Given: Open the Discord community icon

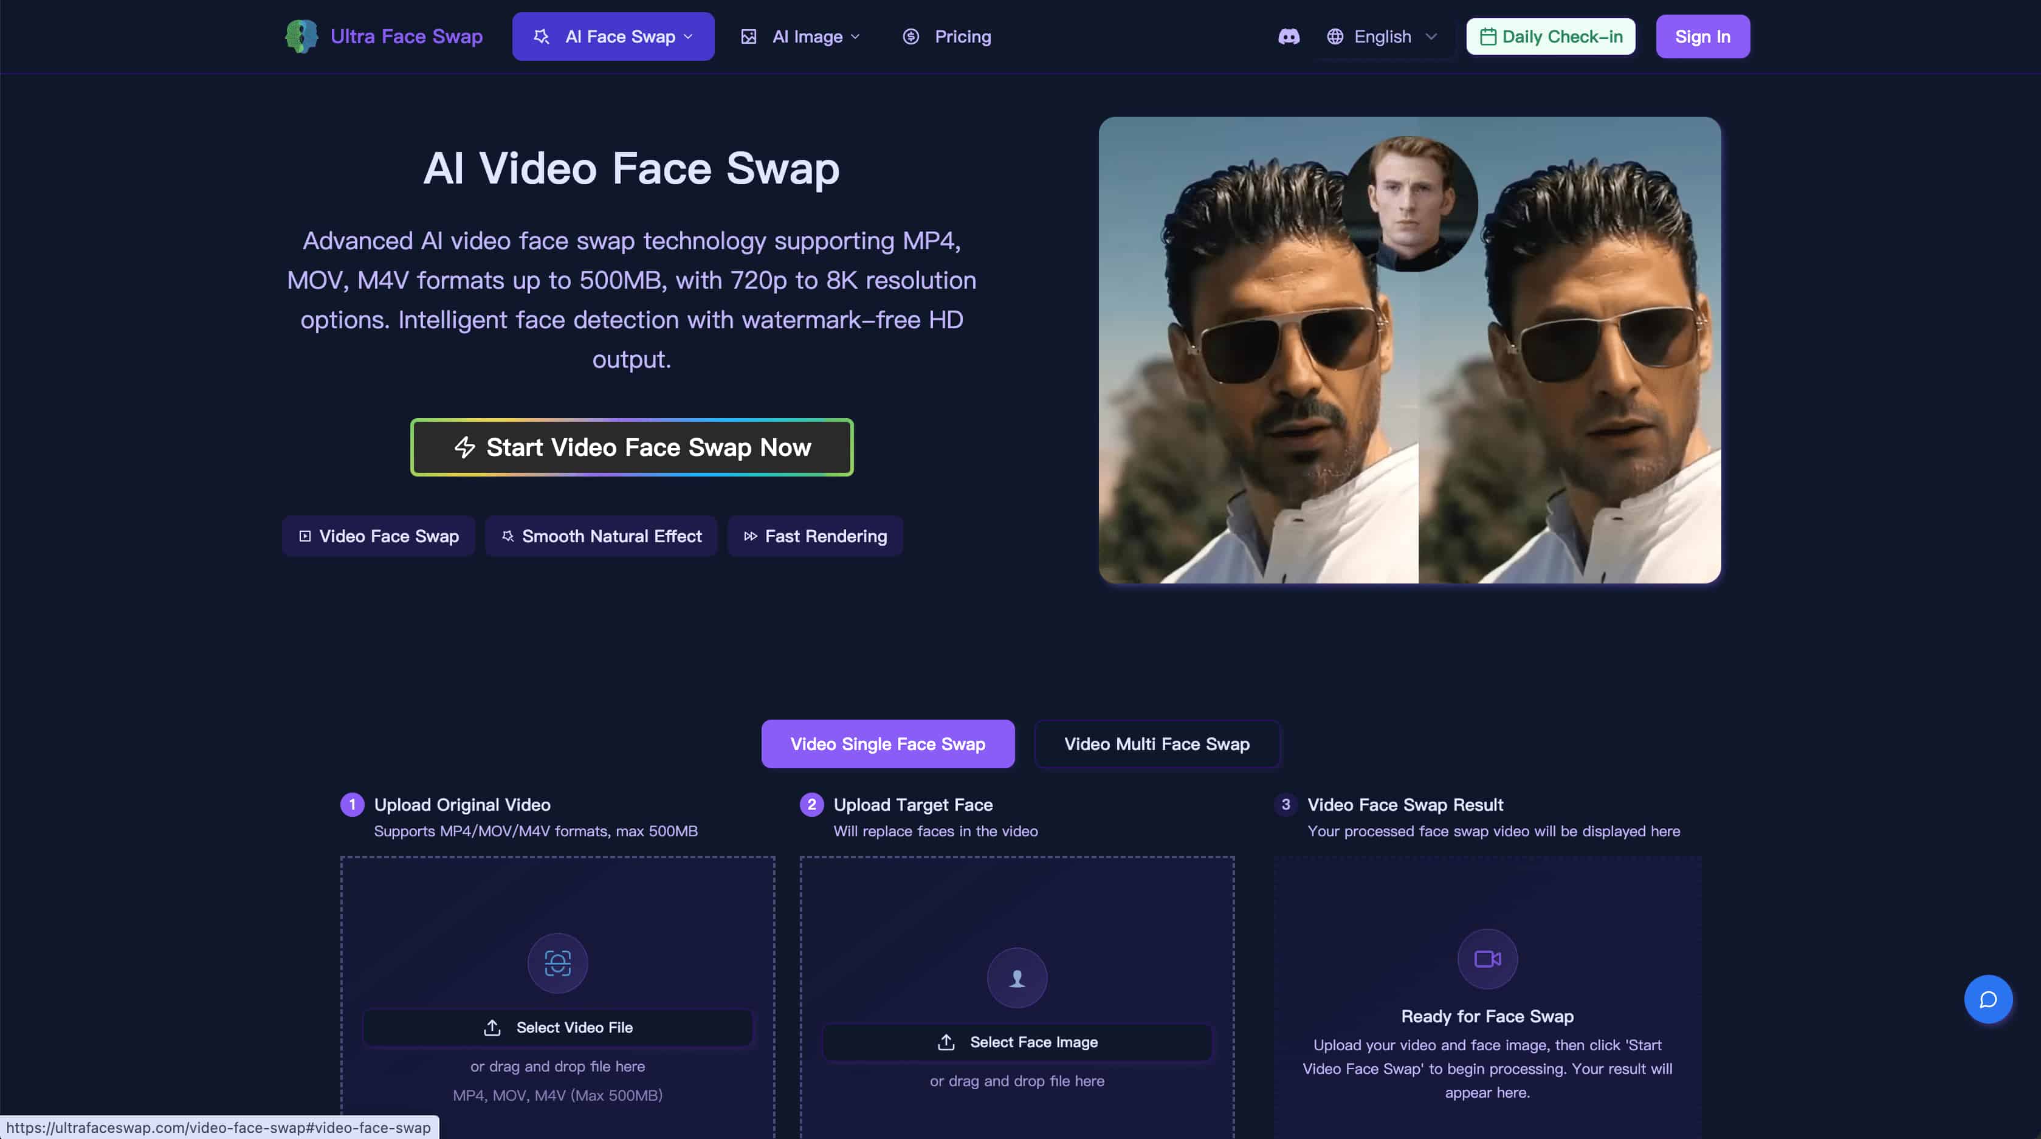Looking at the screenshot, I should tap(1289, 36).
